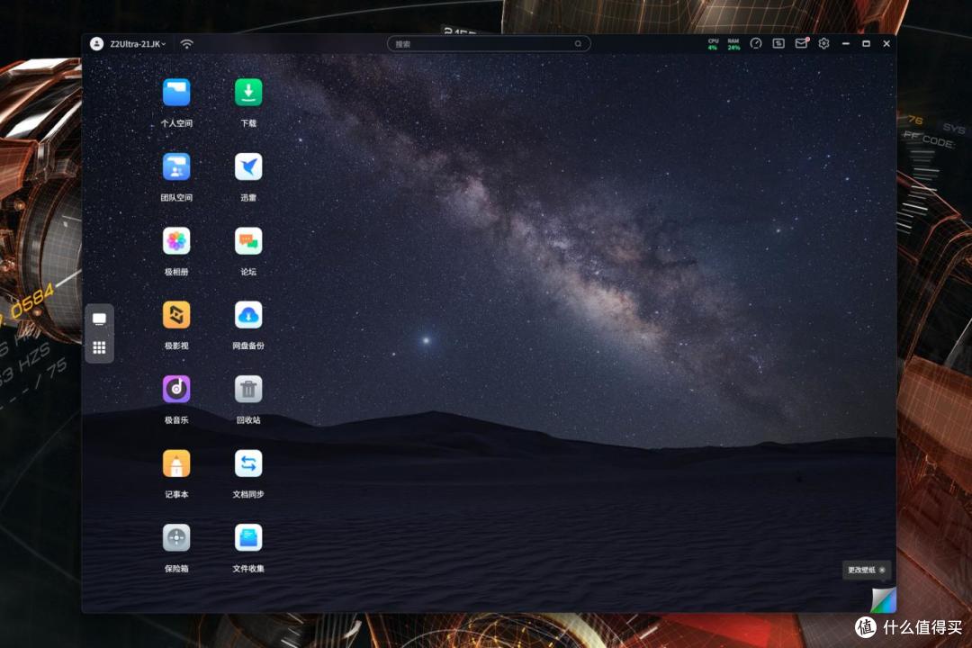Switch to the desktop view in sidebar
The image size is (972, 648).
(99, 319)
